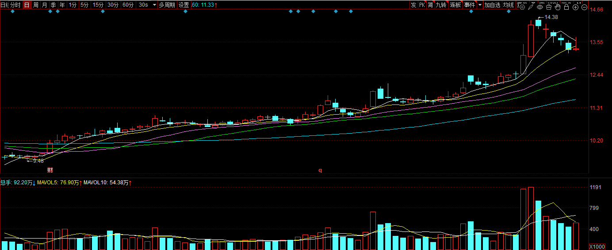The height and width of the screenshot is (250, 612).
Task: Toggle the eye visibility icon
Action: pos(540,7)
